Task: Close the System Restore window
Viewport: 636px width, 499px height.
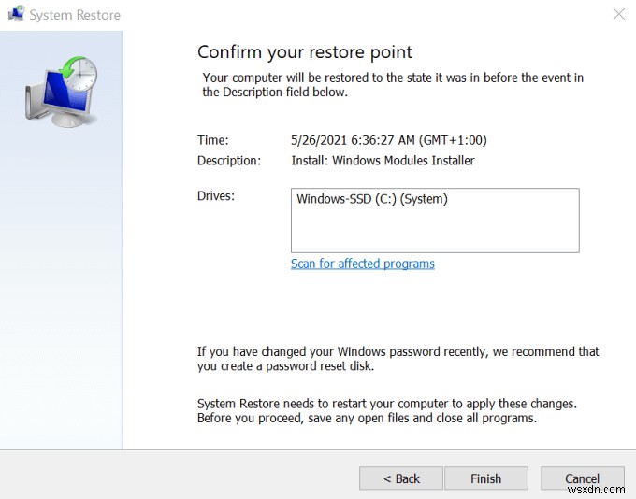Action: click(x=618, y=14)
